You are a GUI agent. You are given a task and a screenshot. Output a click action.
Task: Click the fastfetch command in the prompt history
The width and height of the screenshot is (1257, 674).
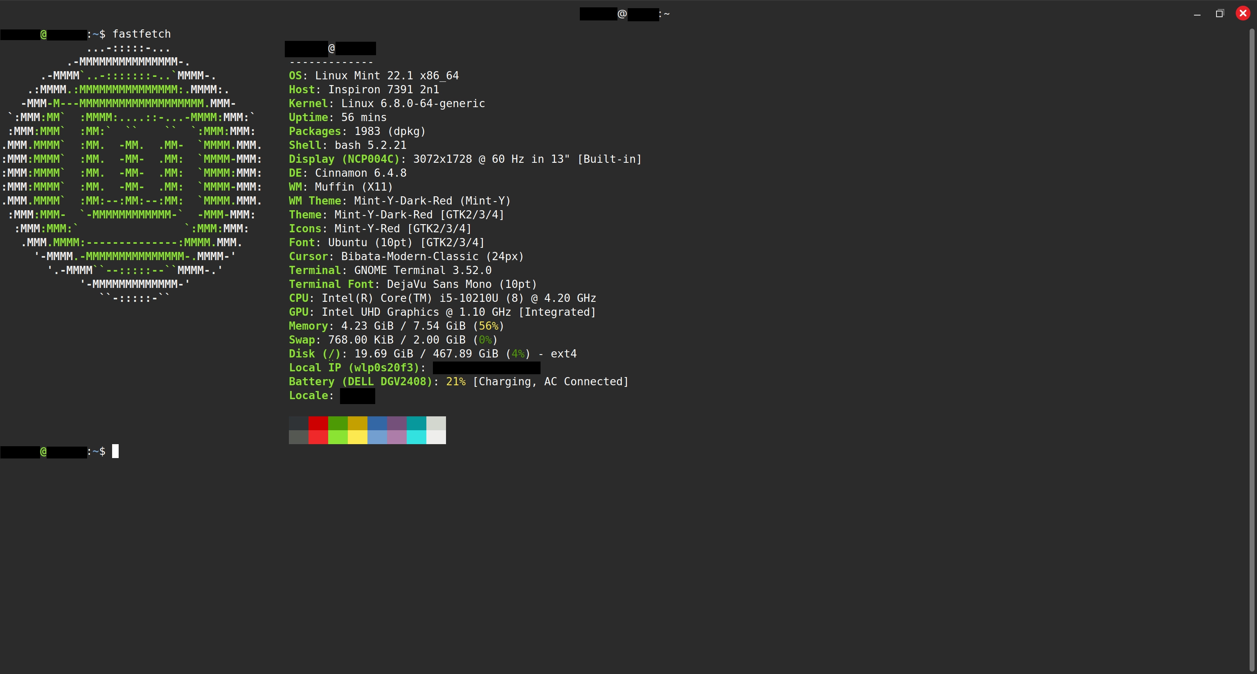pos(142,34)
